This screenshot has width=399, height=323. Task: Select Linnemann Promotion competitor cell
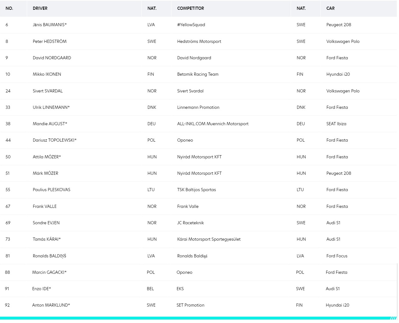[x=198, y=107]
